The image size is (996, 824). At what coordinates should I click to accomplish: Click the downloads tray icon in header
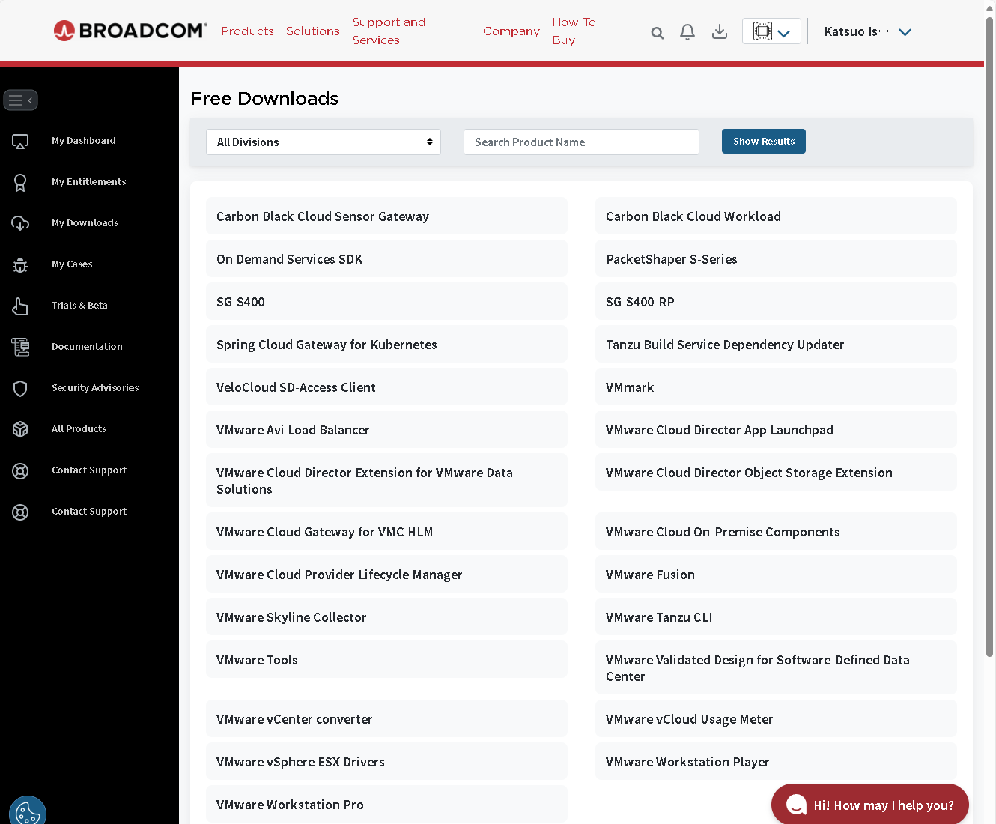(x=720, y=31)
